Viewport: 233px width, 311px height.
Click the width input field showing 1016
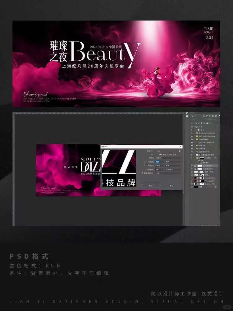click(x=160, y=162)
